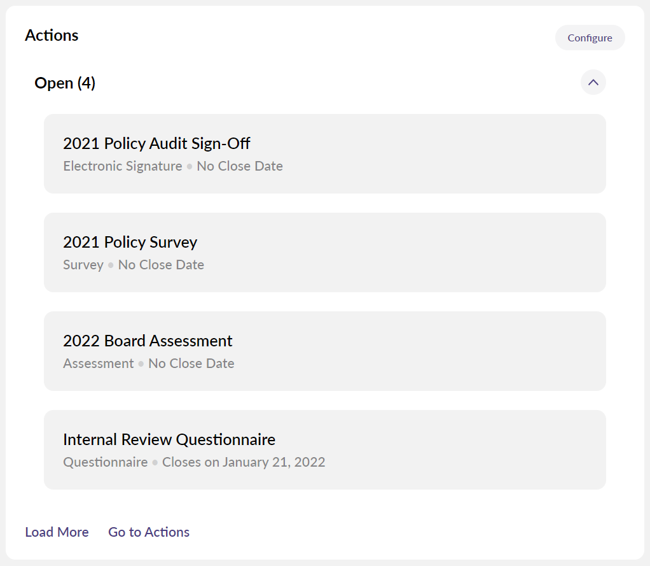Follow the Go to Actions link
The width and height of the screenshot is (650, 566).
point(149,532)
